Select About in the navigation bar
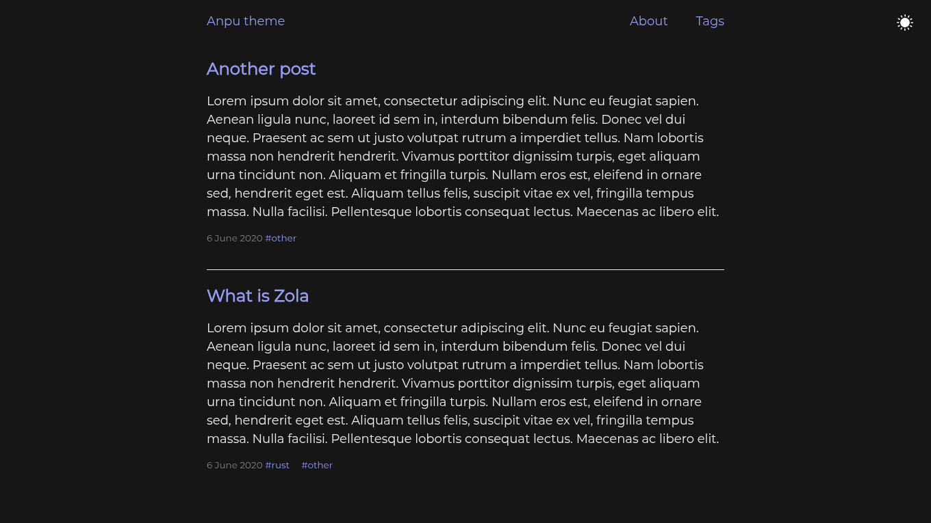The image size is (931, 523). (648, 21)
